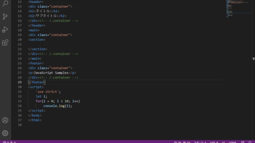Open the Search view in the activity bar

click(5, 3)
